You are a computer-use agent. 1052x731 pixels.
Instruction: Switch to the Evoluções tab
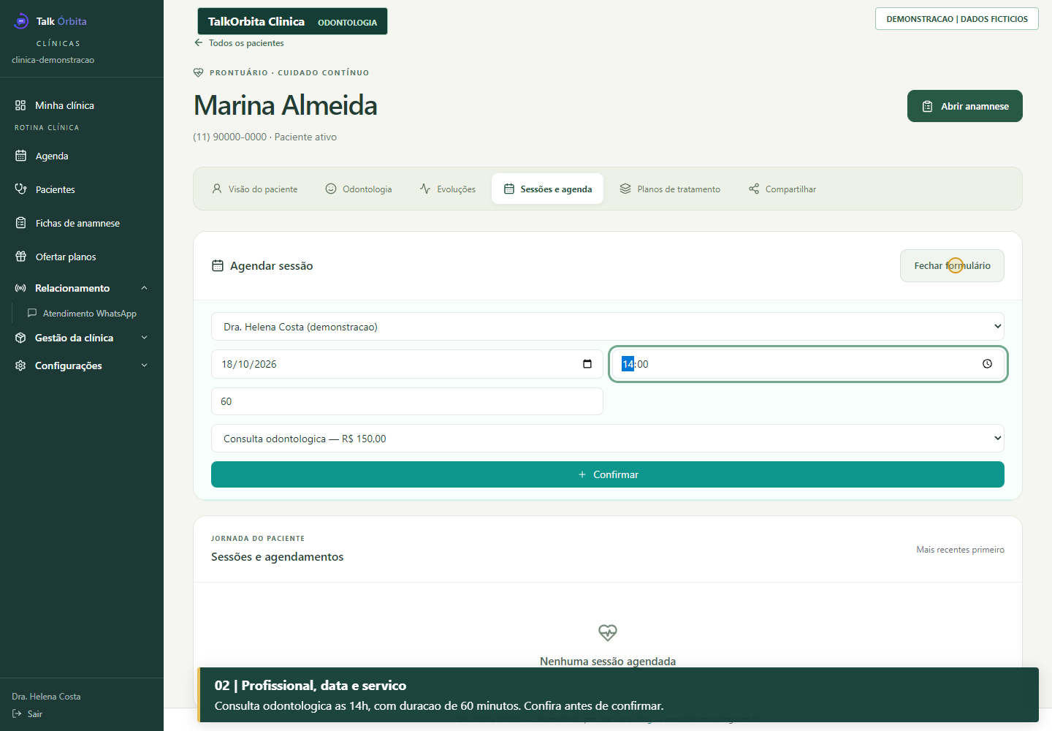coord(448,189)
